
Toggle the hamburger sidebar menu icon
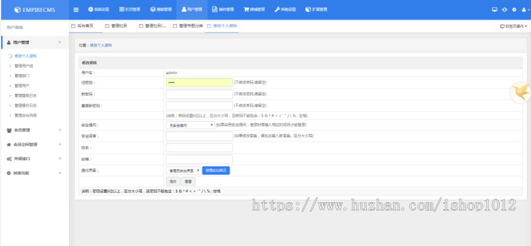tap(76, 9)
